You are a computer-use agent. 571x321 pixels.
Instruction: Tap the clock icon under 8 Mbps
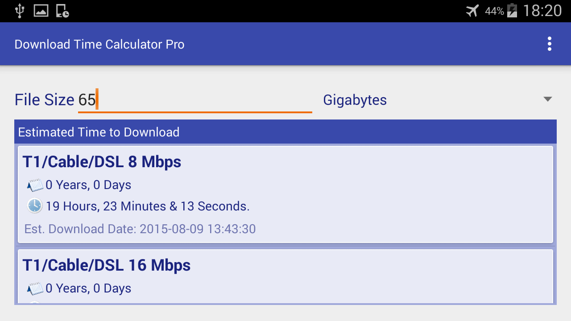click(35, 206)
